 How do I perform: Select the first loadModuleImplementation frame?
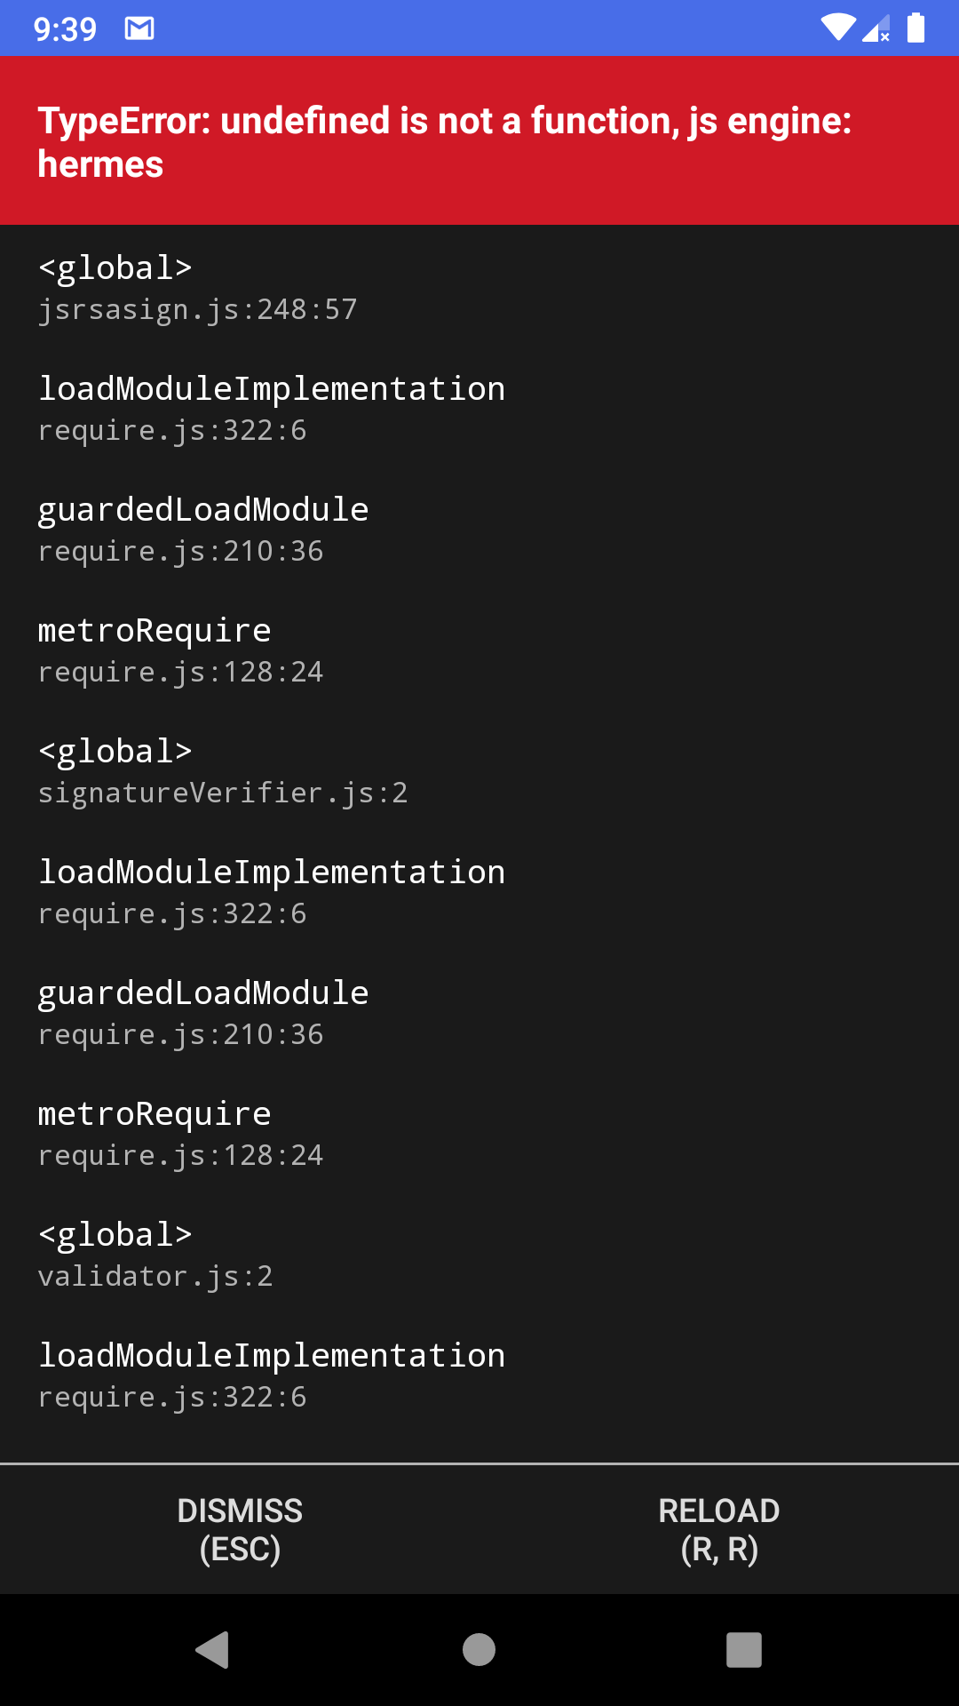pos(479,409)
